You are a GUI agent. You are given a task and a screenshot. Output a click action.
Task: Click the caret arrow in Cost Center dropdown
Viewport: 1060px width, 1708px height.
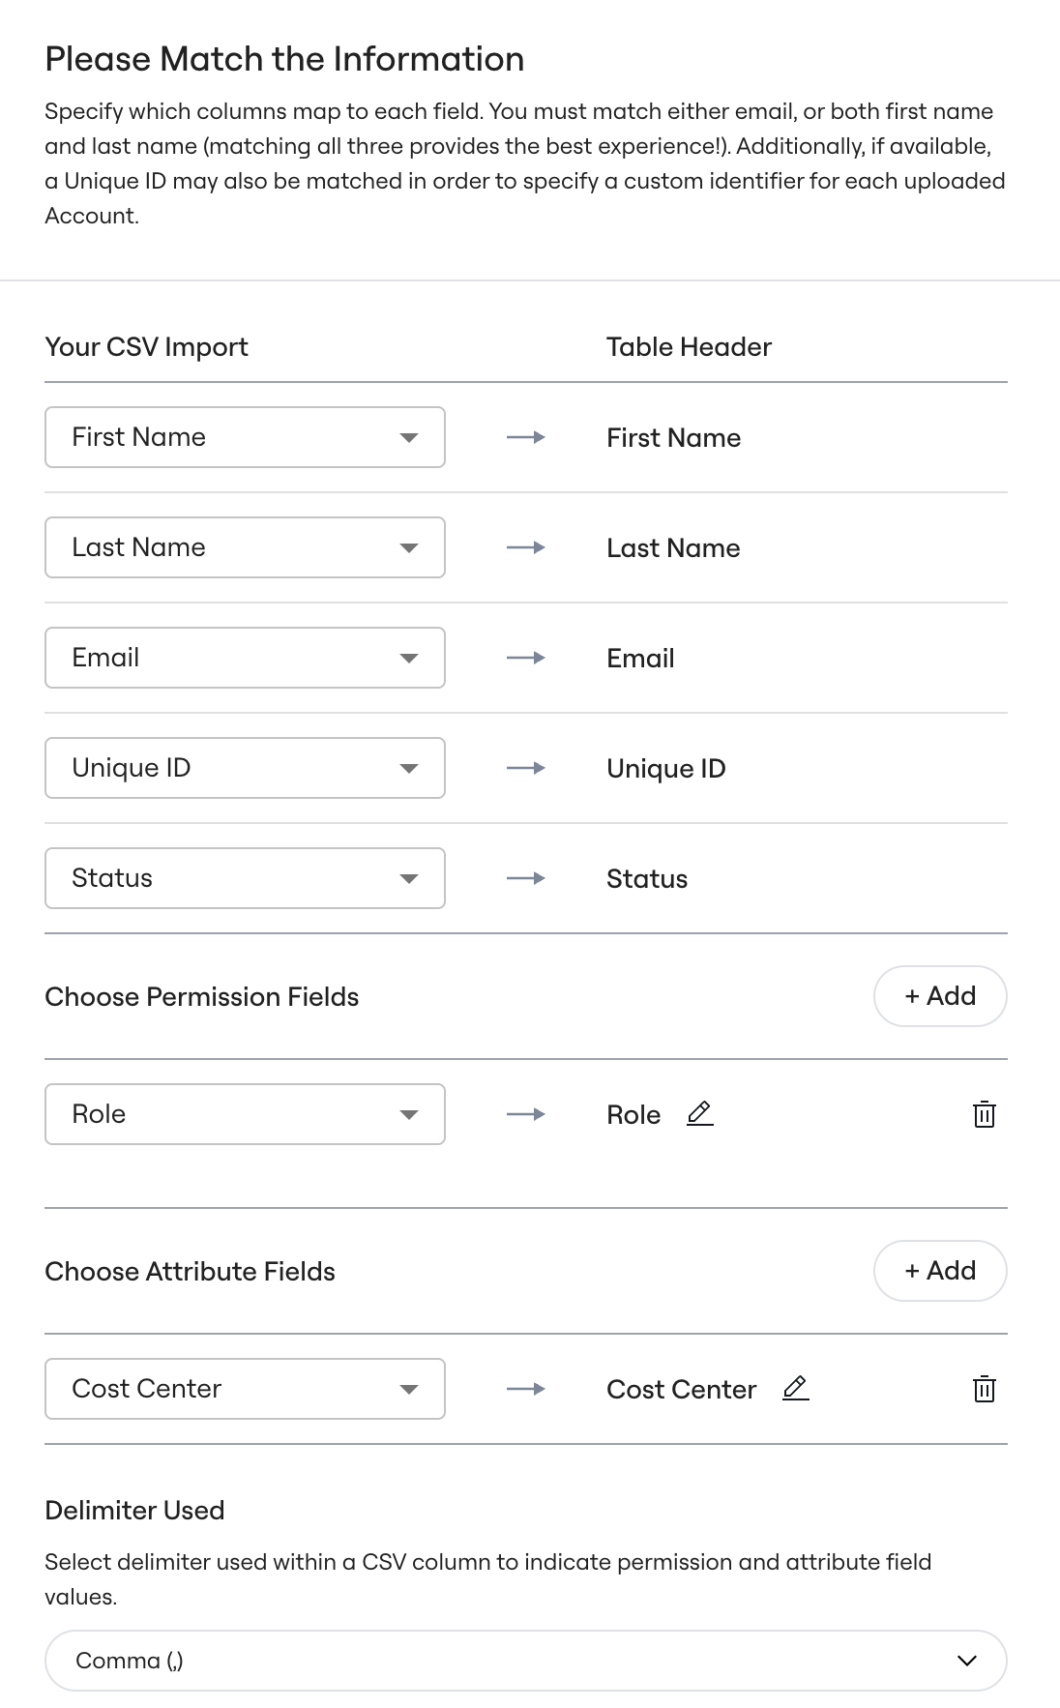click(409, 1390)
